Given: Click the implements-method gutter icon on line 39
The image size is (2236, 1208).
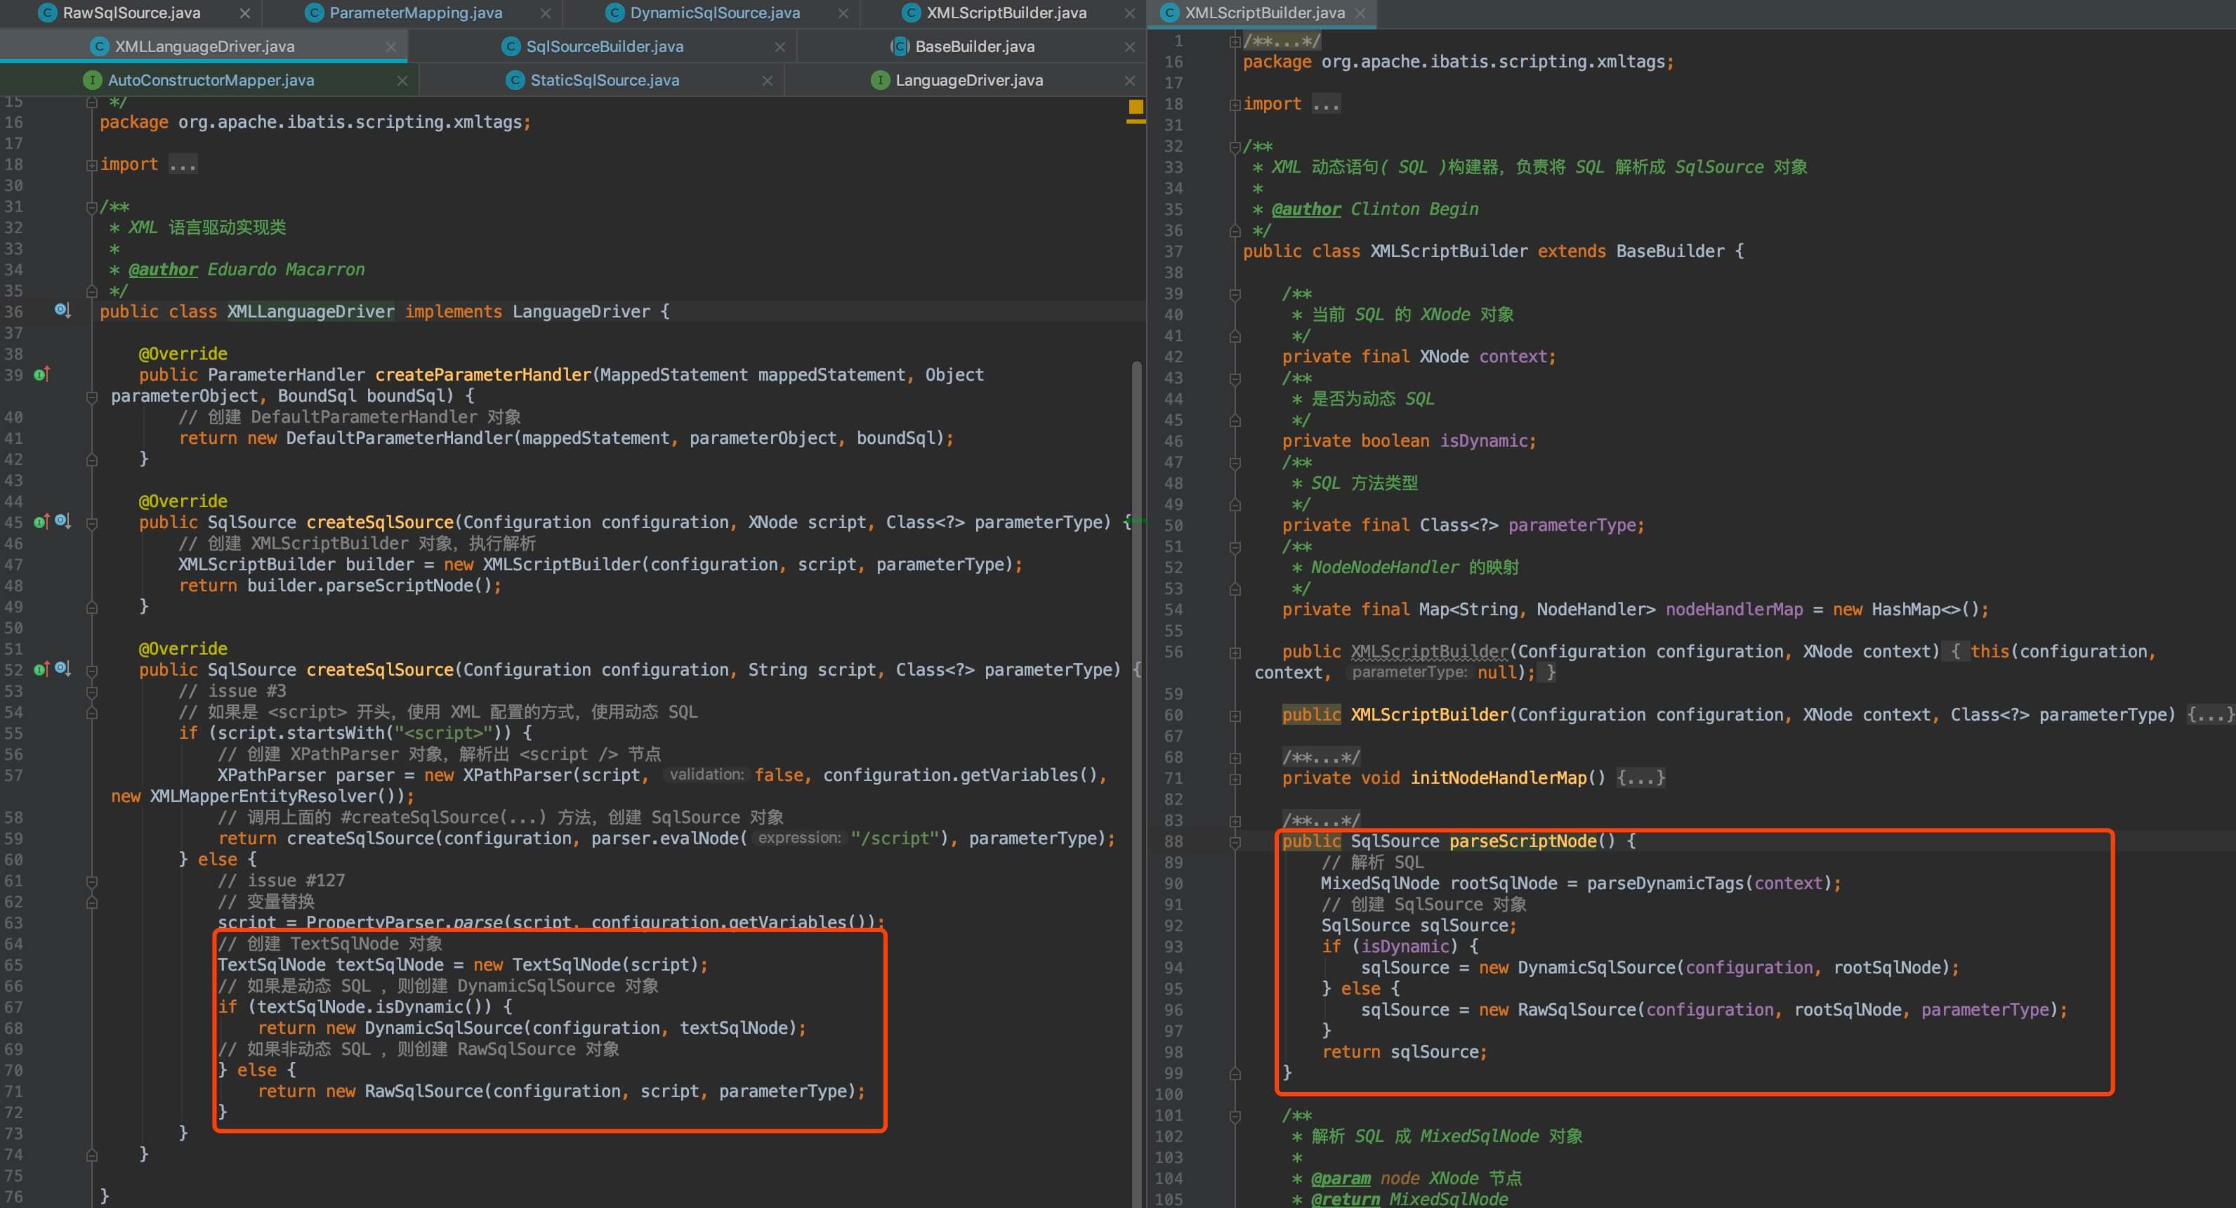Looking at the screenshot, I should click(41, 374).
